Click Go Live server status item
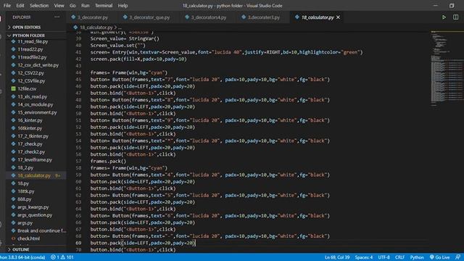Screen dimensions: 464x261 pyautogui.click(x=439, y=257)
